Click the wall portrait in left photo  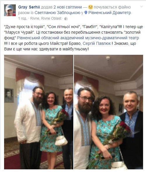click(9, 95)
